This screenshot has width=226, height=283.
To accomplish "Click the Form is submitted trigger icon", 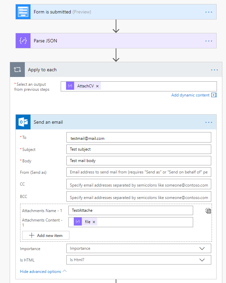I will click(x=23, y=12).
